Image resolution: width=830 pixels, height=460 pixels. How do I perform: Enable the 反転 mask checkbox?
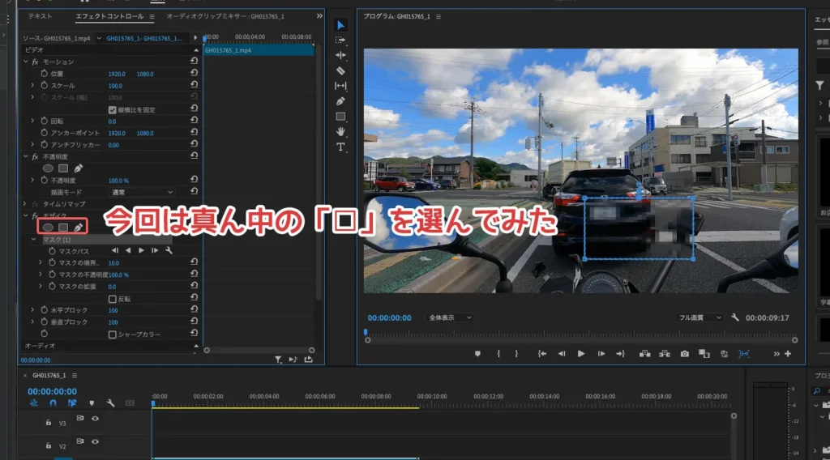(113, 299)
